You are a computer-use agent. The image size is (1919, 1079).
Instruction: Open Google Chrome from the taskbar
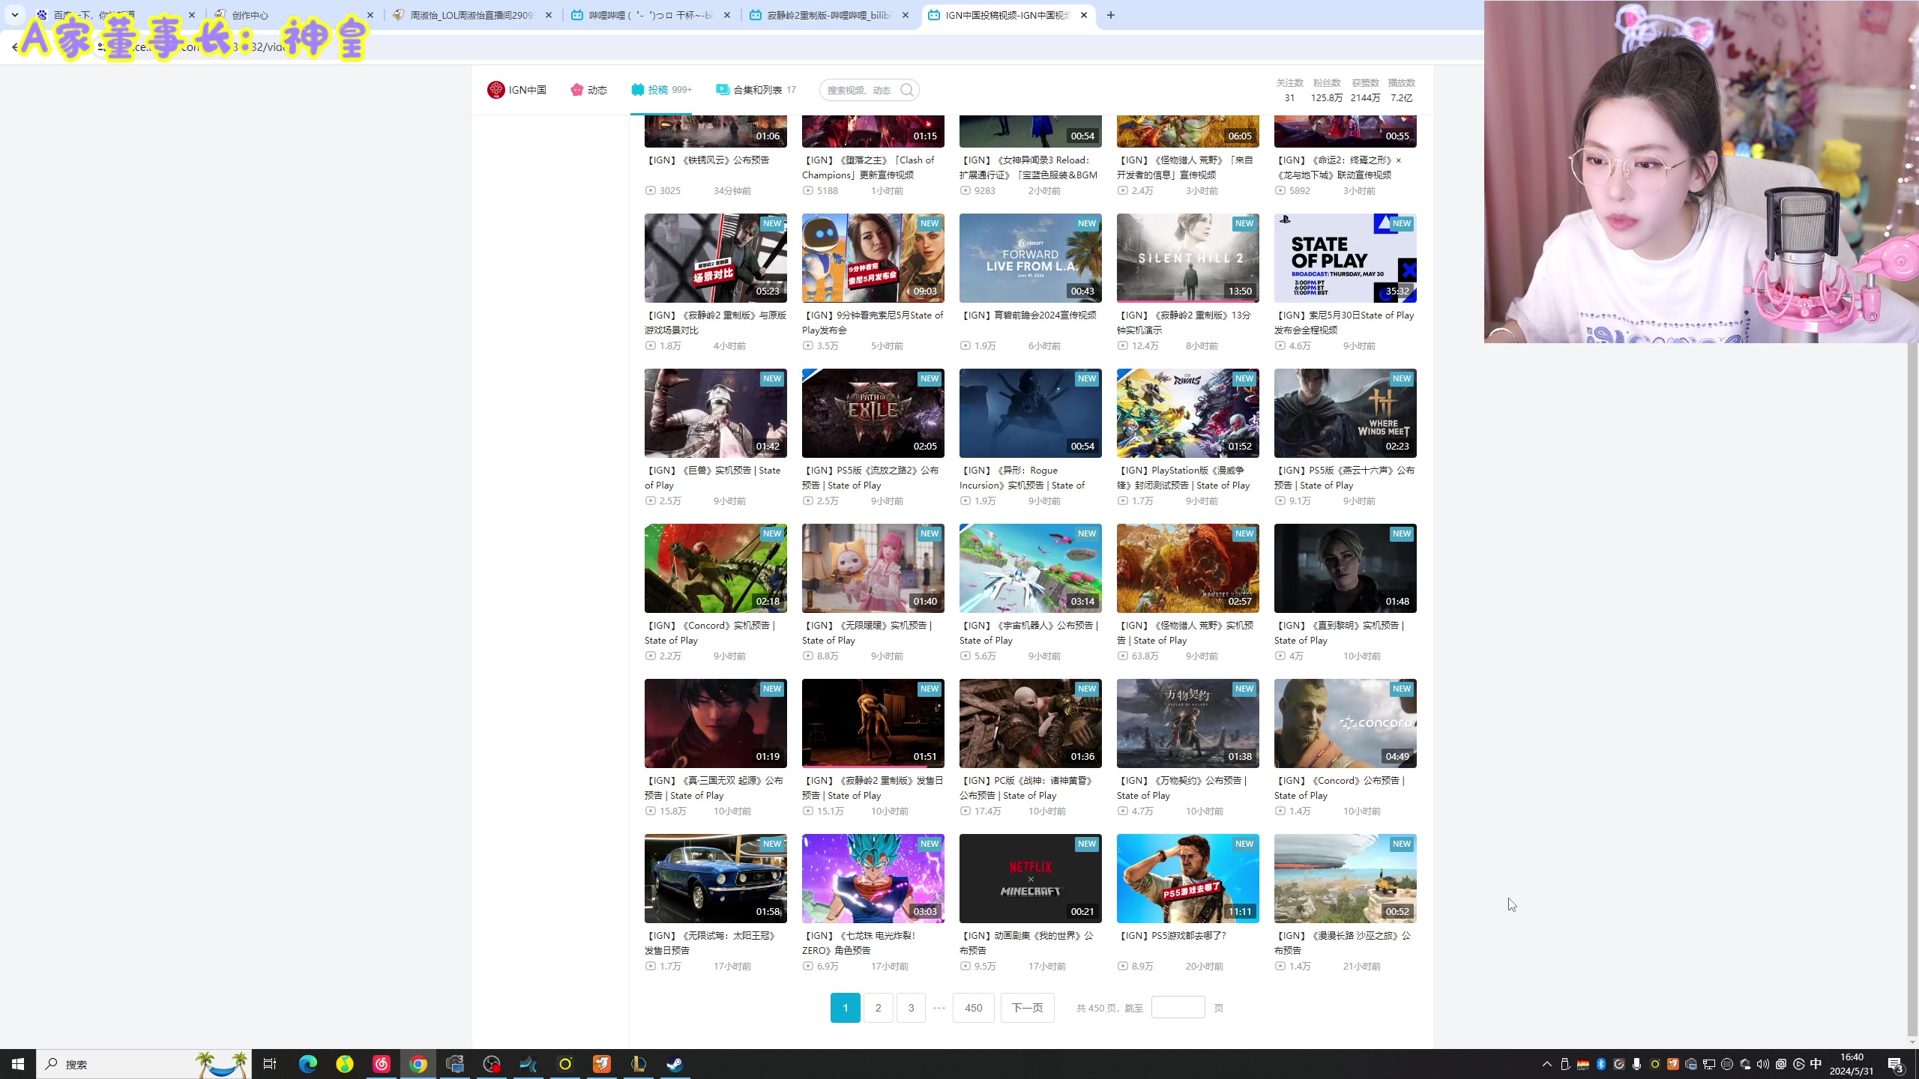(x=418, y=1064)
